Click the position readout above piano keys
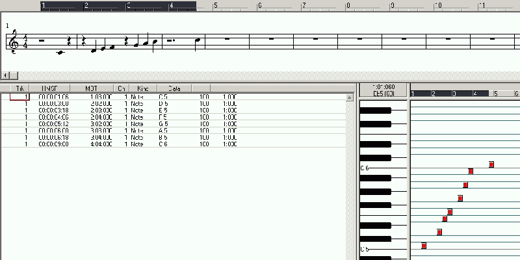 point(384,90)
